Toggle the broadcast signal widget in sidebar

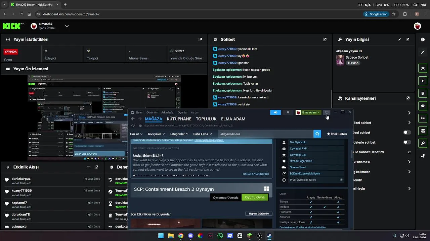423,118
